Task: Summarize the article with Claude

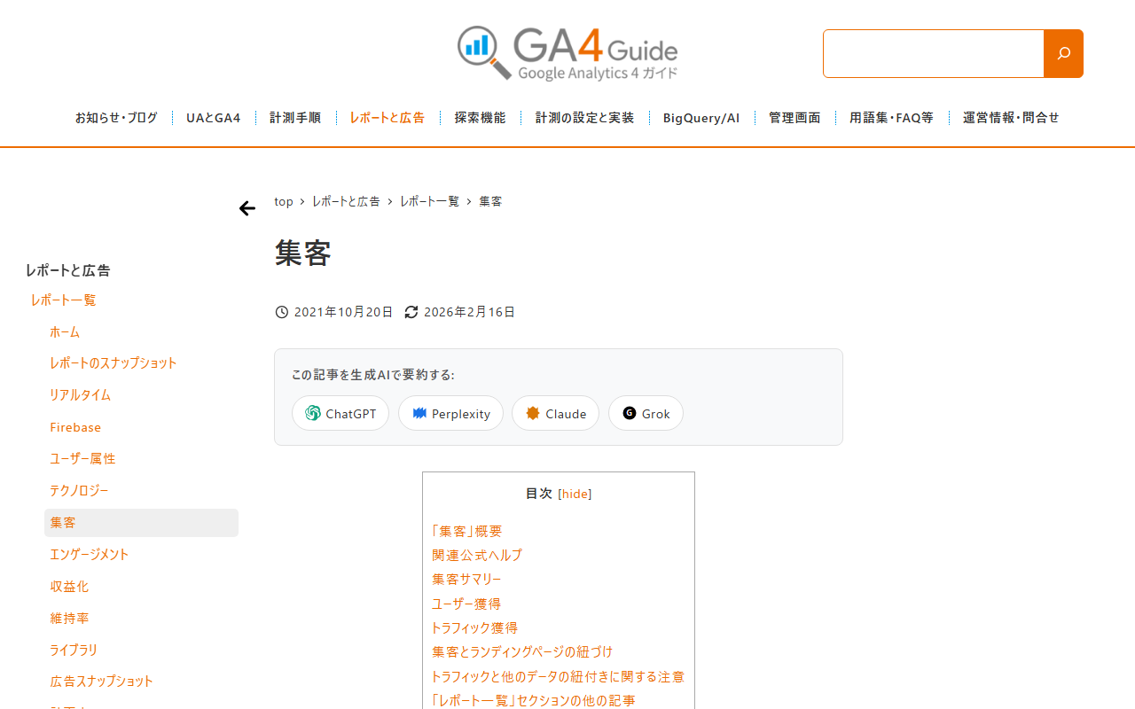Action: coord(555,413)
